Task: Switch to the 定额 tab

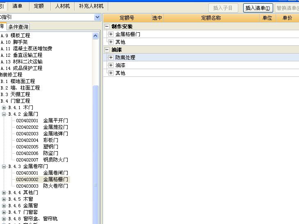Action: pos(39,6)
